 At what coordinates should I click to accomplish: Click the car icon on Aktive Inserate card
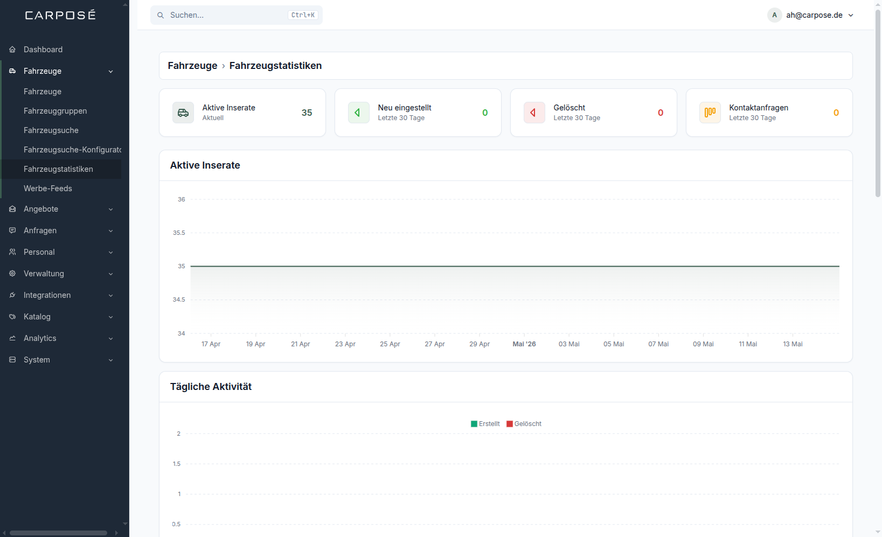click(x=183, y=113)
